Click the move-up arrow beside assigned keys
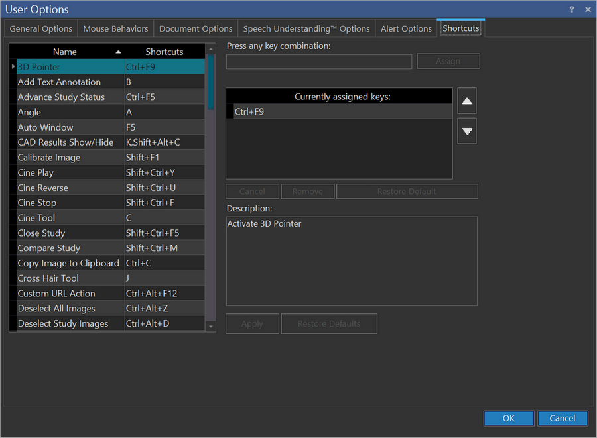Image resolution: width=597 pixels, height=438 pixels. click(x=467, y=101)
